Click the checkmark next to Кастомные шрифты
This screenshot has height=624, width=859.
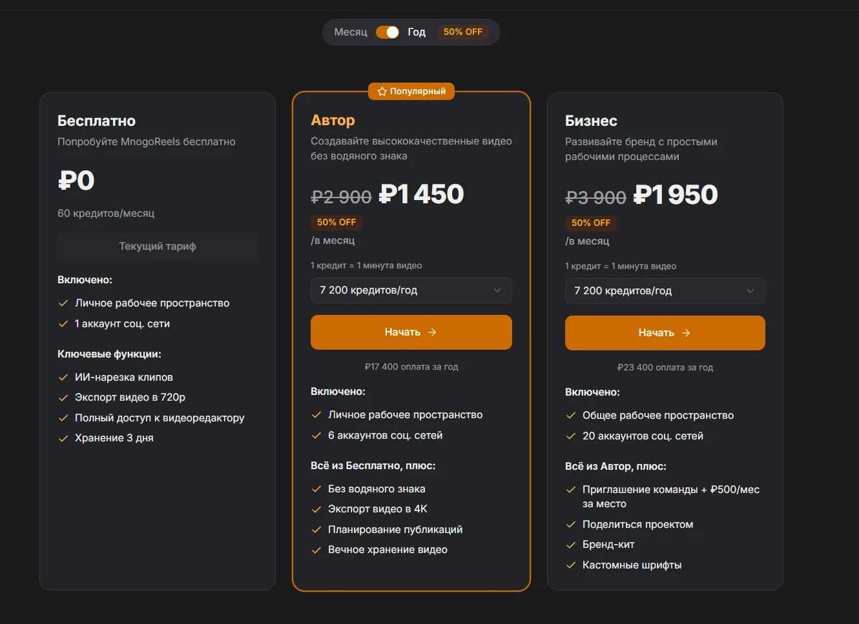pyautogui.click(x=571, y=565)
